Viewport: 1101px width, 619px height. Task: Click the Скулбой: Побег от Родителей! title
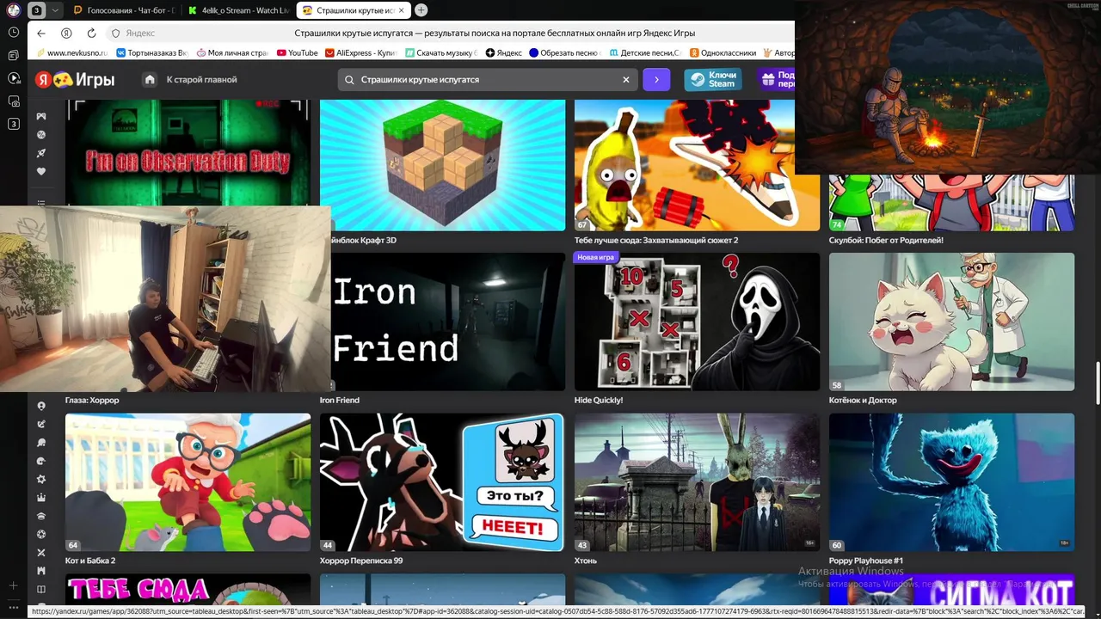pyautogui.click(x=886, y=240)
